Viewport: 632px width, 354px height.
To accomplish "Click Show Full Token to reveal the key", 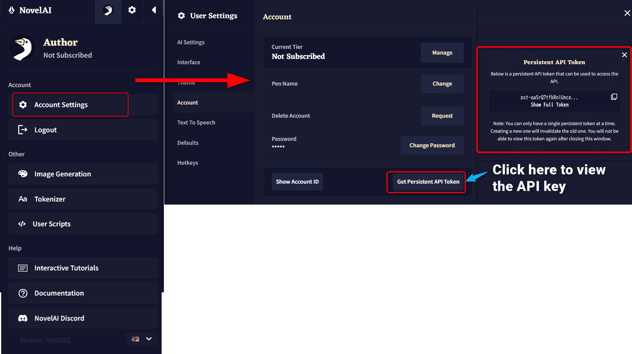I will pyautogui.click(x=549, y=105).
